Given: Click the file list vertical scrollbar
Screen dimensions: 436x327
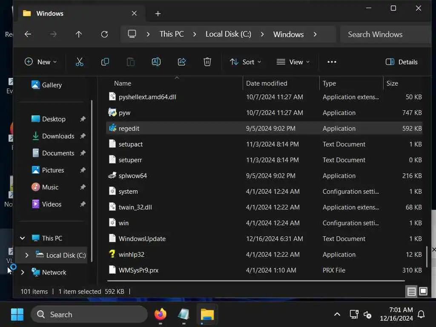Looking at the screenshot, I should [427, 256].
